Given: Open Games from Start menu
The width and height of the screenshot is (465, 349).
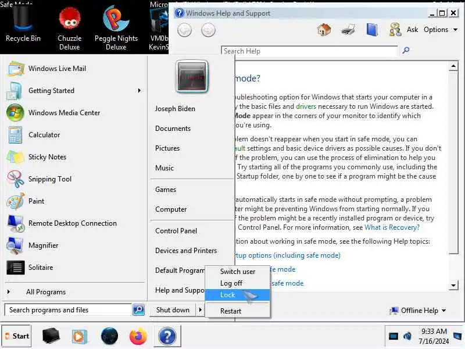Looking at the screenshot, I should click(x=166, y=190).
